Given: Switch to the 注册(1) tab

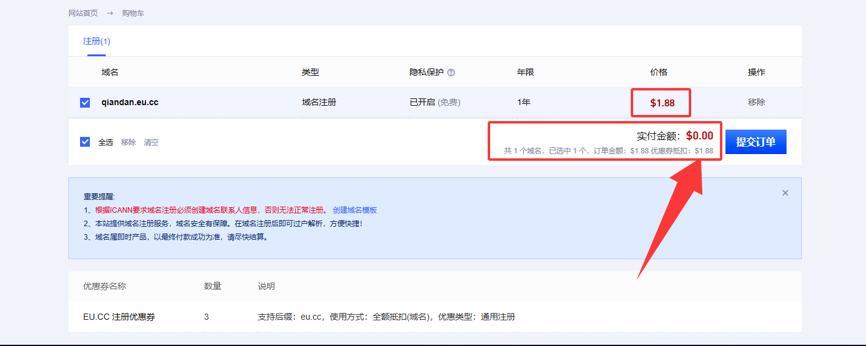Looking at the screenshot, I should pyautogui.click(x=97, y=42).
